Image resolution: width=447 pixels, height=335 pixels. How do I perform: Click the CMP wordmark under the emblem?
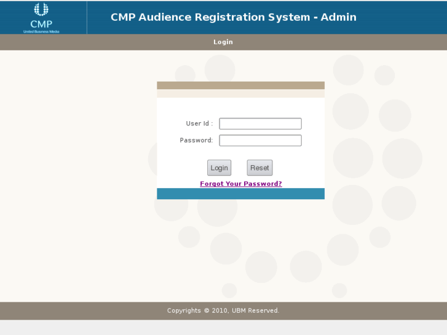pos(41,24)
